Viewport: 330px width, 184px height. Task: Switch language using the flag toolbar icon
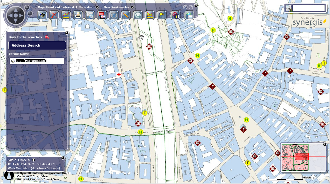102,15
